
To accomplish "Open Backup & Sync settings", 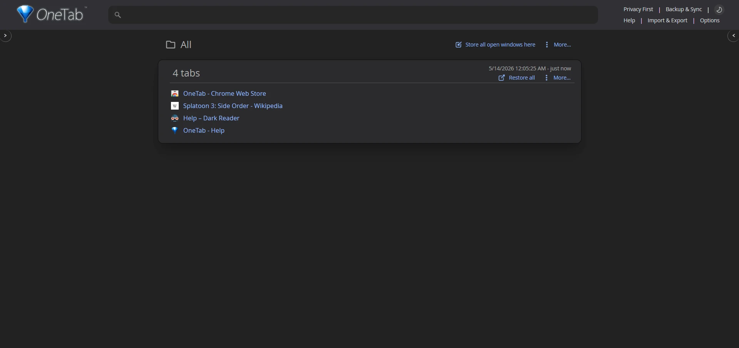I will (x=684, y=9).
